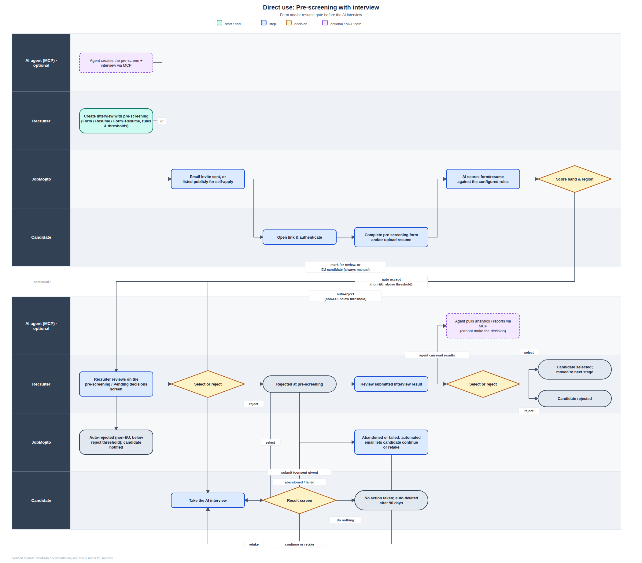The width and height of the screenshot is (642, 563).
Task: Click the 'start / end' legend label text
Action: point(233,24)
